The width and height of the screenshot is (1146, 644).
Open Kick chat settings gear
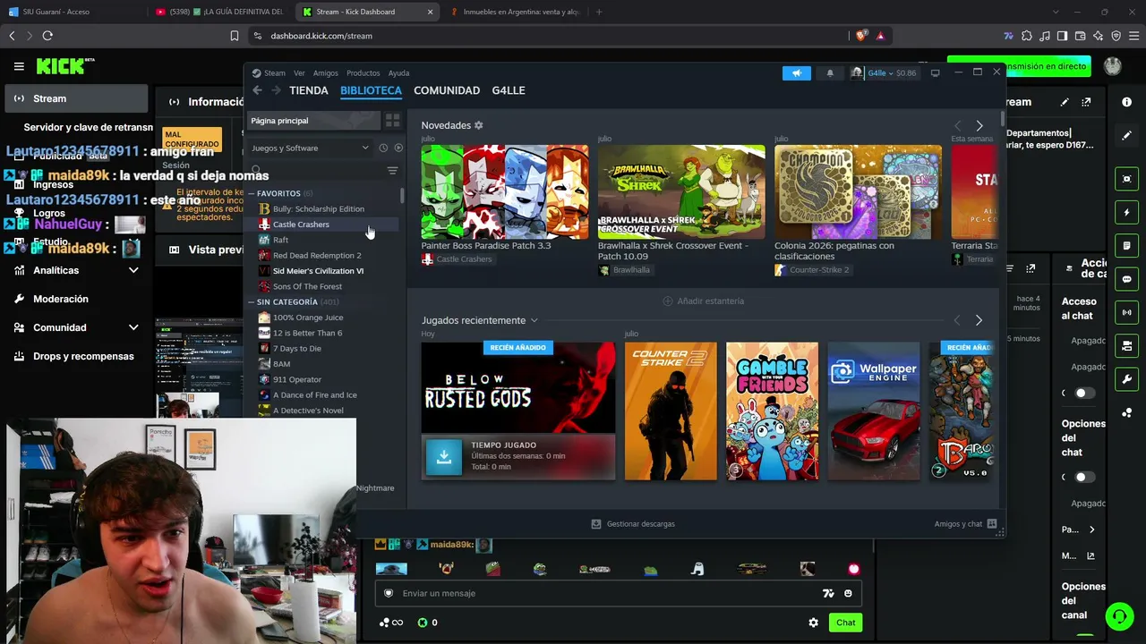point(813,623)
